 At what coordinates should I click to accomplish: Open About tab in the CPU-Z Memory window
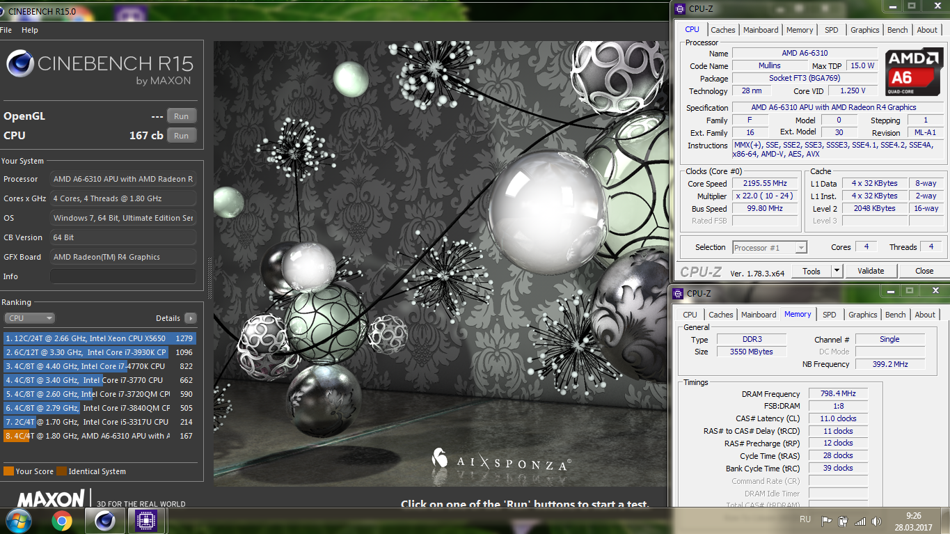pos(925,315)
